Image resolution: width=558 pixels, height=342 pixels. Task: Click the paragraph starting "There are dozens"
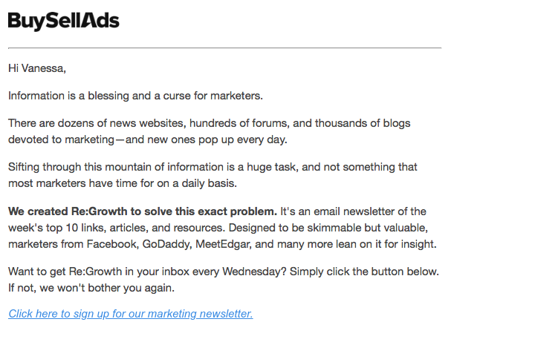210,131
